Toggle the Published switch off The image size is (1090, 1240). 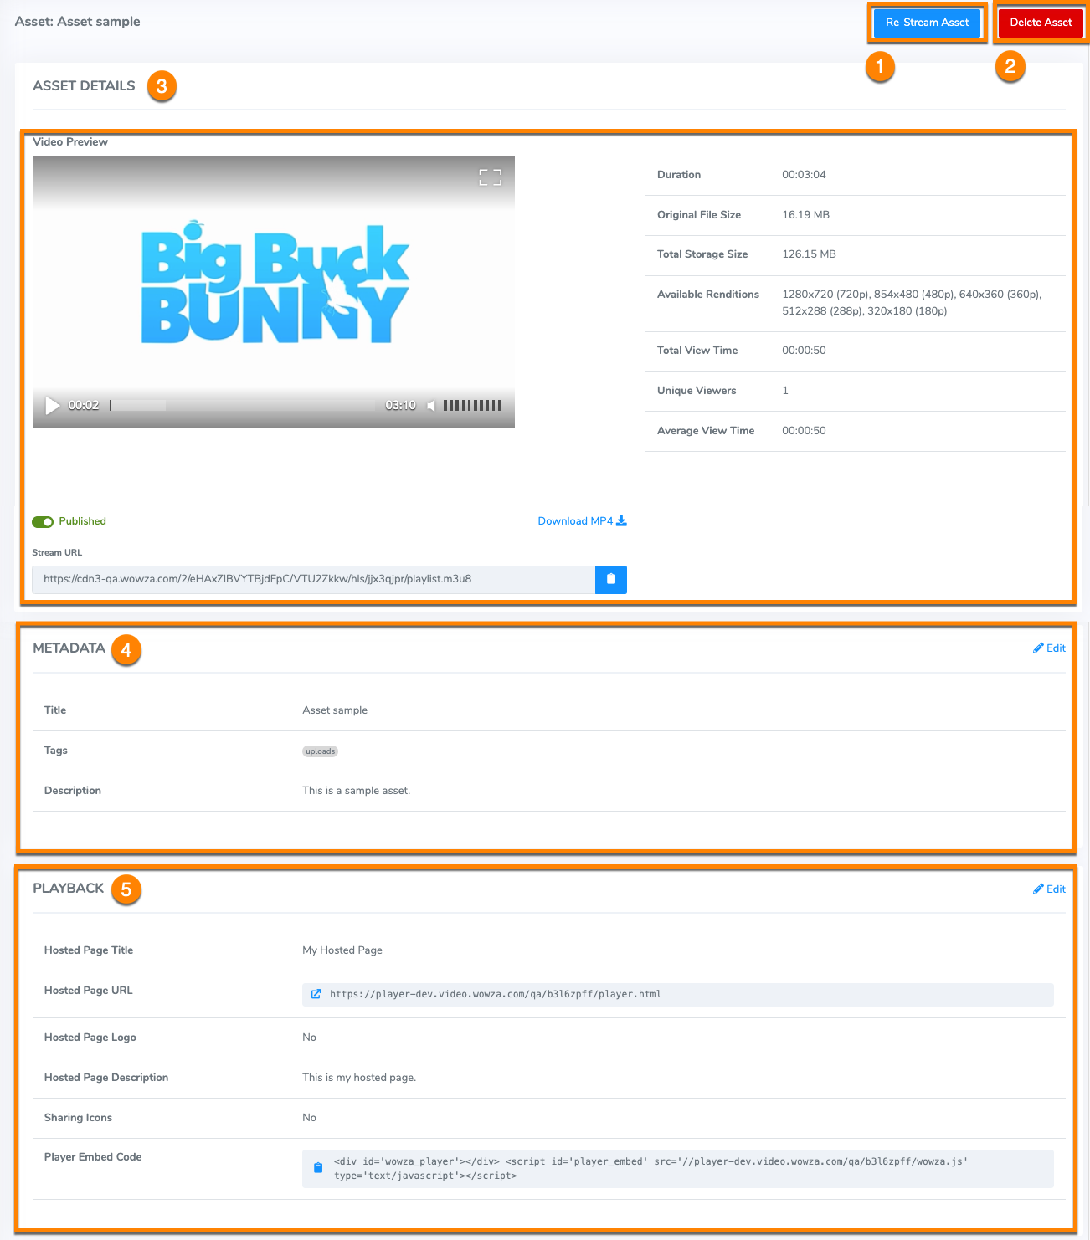point(43,522)
